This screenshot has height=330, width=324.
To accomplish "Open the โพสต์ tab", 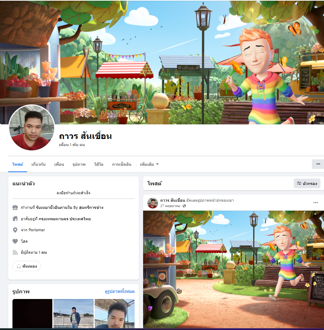I will (x=18, y=164).
